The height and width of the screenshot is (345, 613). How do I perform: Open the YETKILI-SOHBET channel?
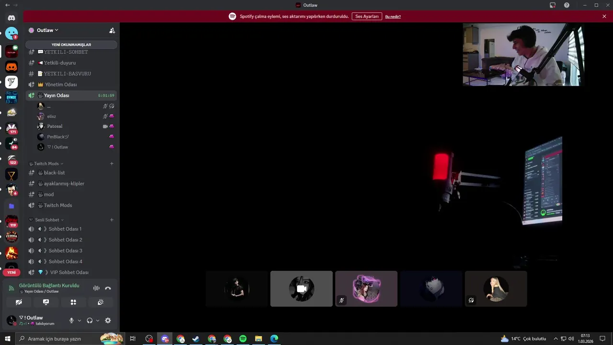[71, 52]
